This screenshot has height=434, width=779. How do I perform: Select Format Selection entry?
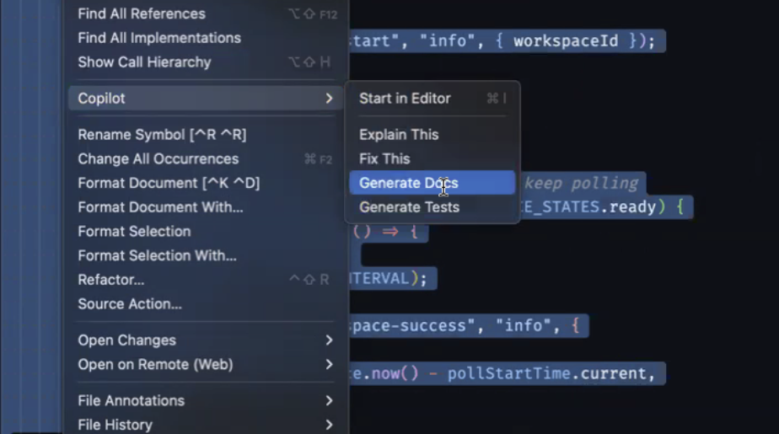pyautogui.click(x=134, y=232)
